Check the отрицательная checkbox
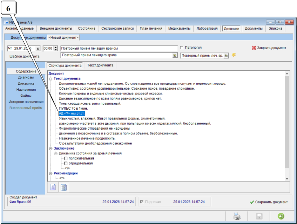This screenshot has width=297, height=224. click(x=66, y=164)
